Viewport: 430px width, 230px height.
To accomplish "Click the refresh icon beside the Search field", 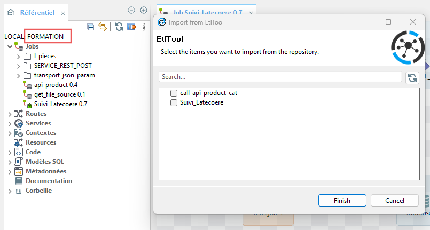I will coord(412,77).
